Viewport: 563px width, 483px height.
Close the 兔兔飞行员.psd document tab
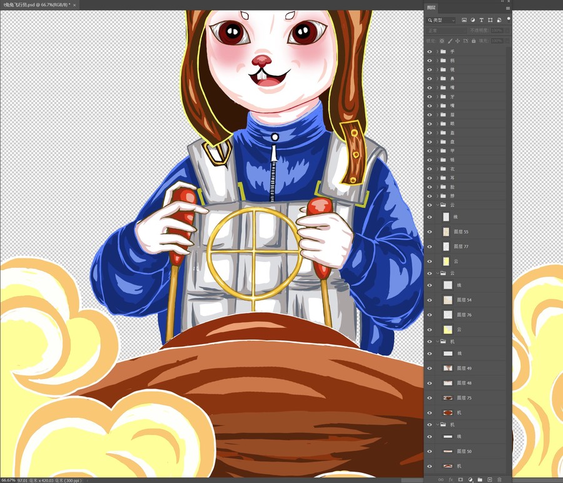[x=74, y=5]
